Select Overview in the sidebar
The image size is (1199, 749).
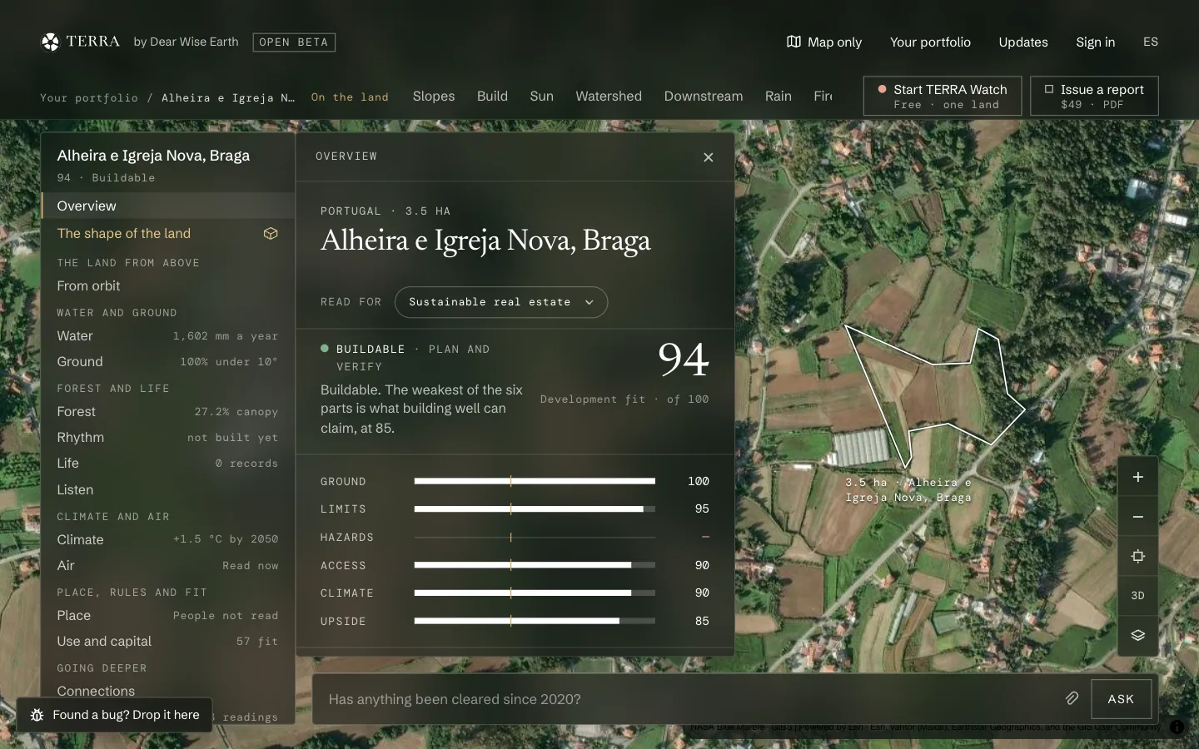(168, 206)
